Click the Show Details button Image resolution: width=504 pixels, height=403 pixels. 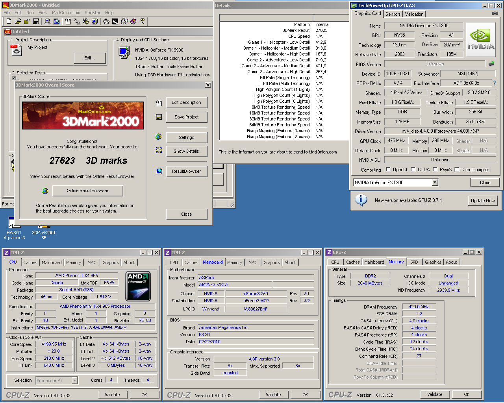187,151
